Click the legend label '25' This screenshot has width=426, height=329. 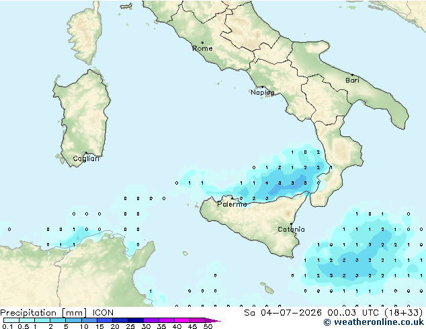click(130, 326)
